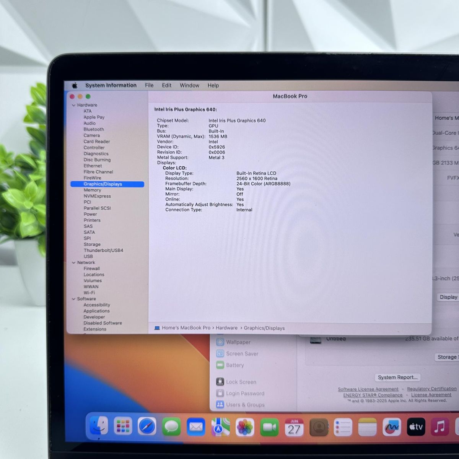Collapse the Network section in sidebar
Screen dimensions: 459x459
(74, 262)
